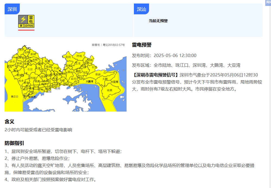Click the 深圳湾 label on the map
Image resolution: width=271 pixels, height=188 pixels.
32,97
